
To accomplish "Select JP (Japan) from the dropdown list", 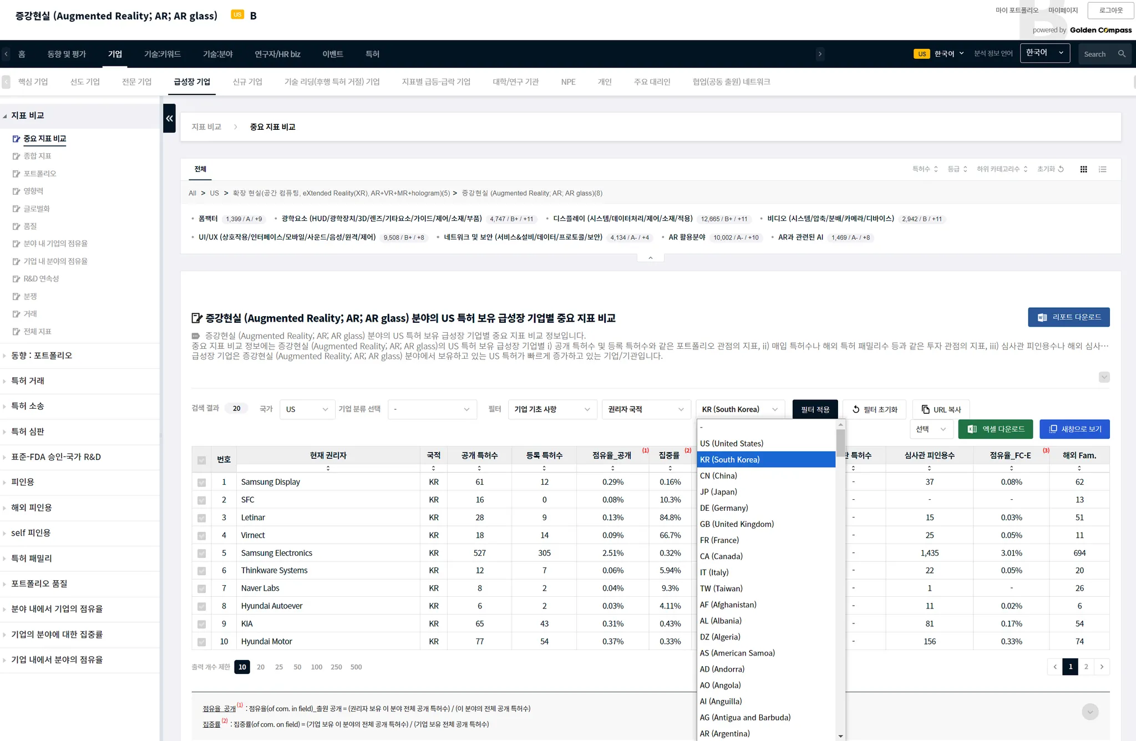I will 718,492.
